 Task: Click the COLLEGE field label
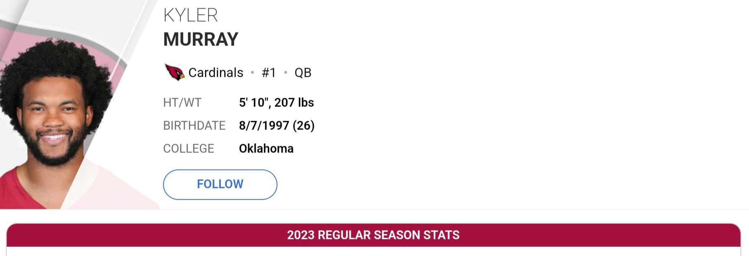(x=189, y=148)
